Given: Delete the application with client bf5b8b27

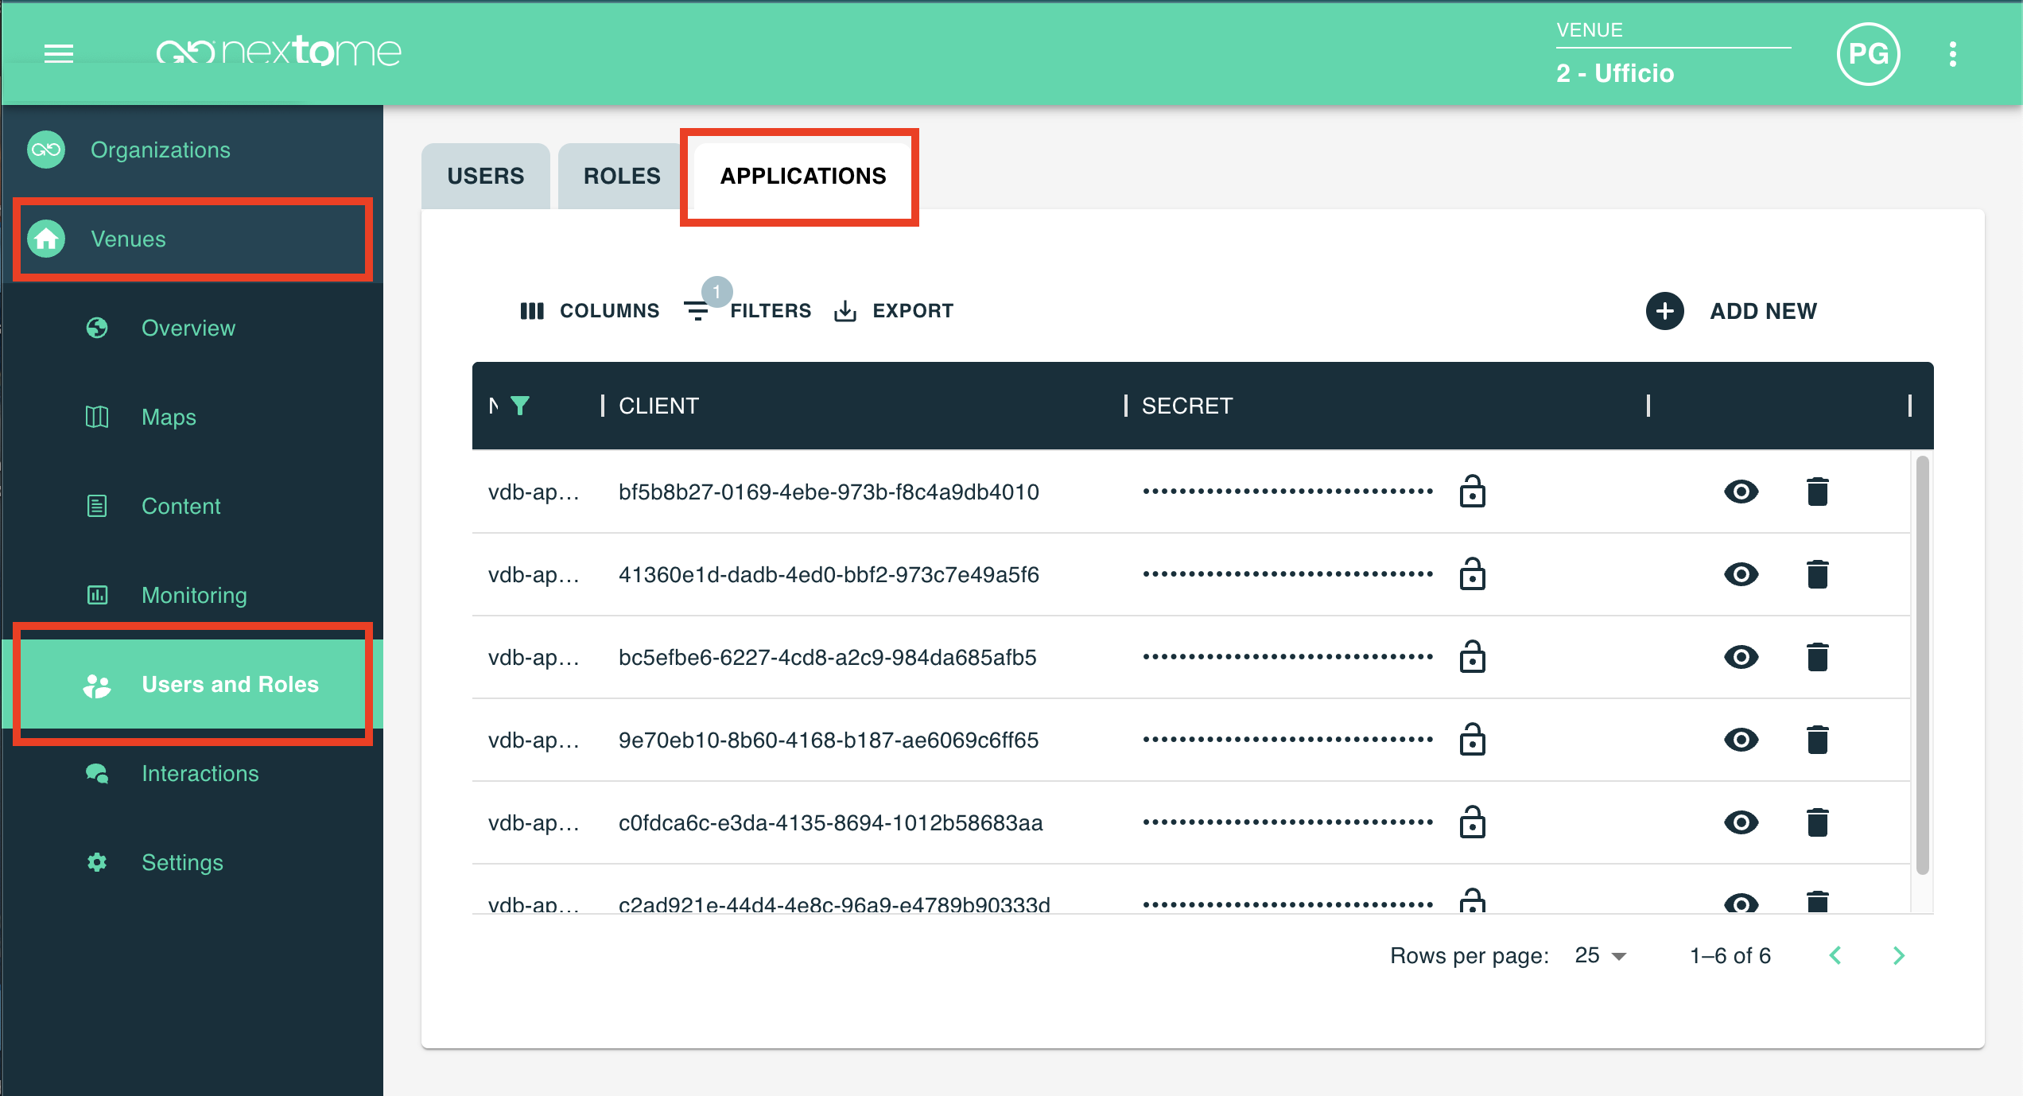Looking at the screenshot, I should [x=1819, y=492].
